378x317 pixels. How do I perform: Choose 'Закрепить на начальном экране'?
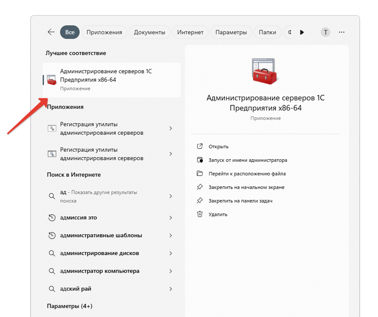coord(246,187)
